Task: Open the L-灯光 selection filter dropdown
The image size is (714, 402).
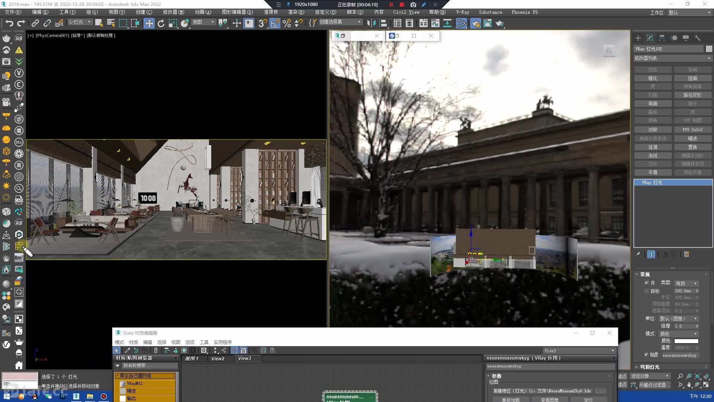Action: 80,22
